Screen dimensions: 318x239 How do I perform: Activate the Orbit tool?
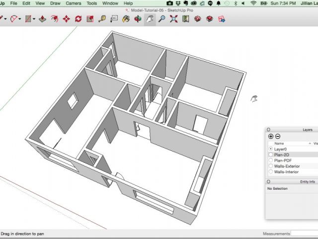click(138, 19)
